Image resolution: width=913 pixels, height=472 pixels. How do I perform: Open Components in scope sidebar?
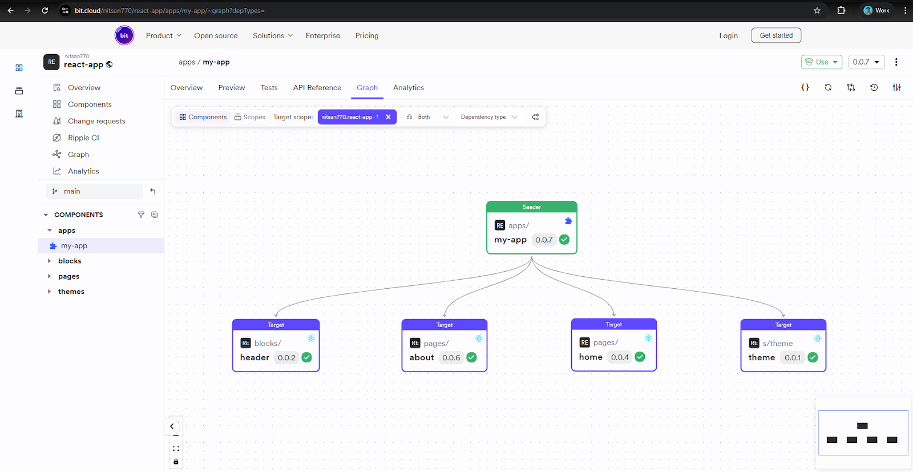90,104
